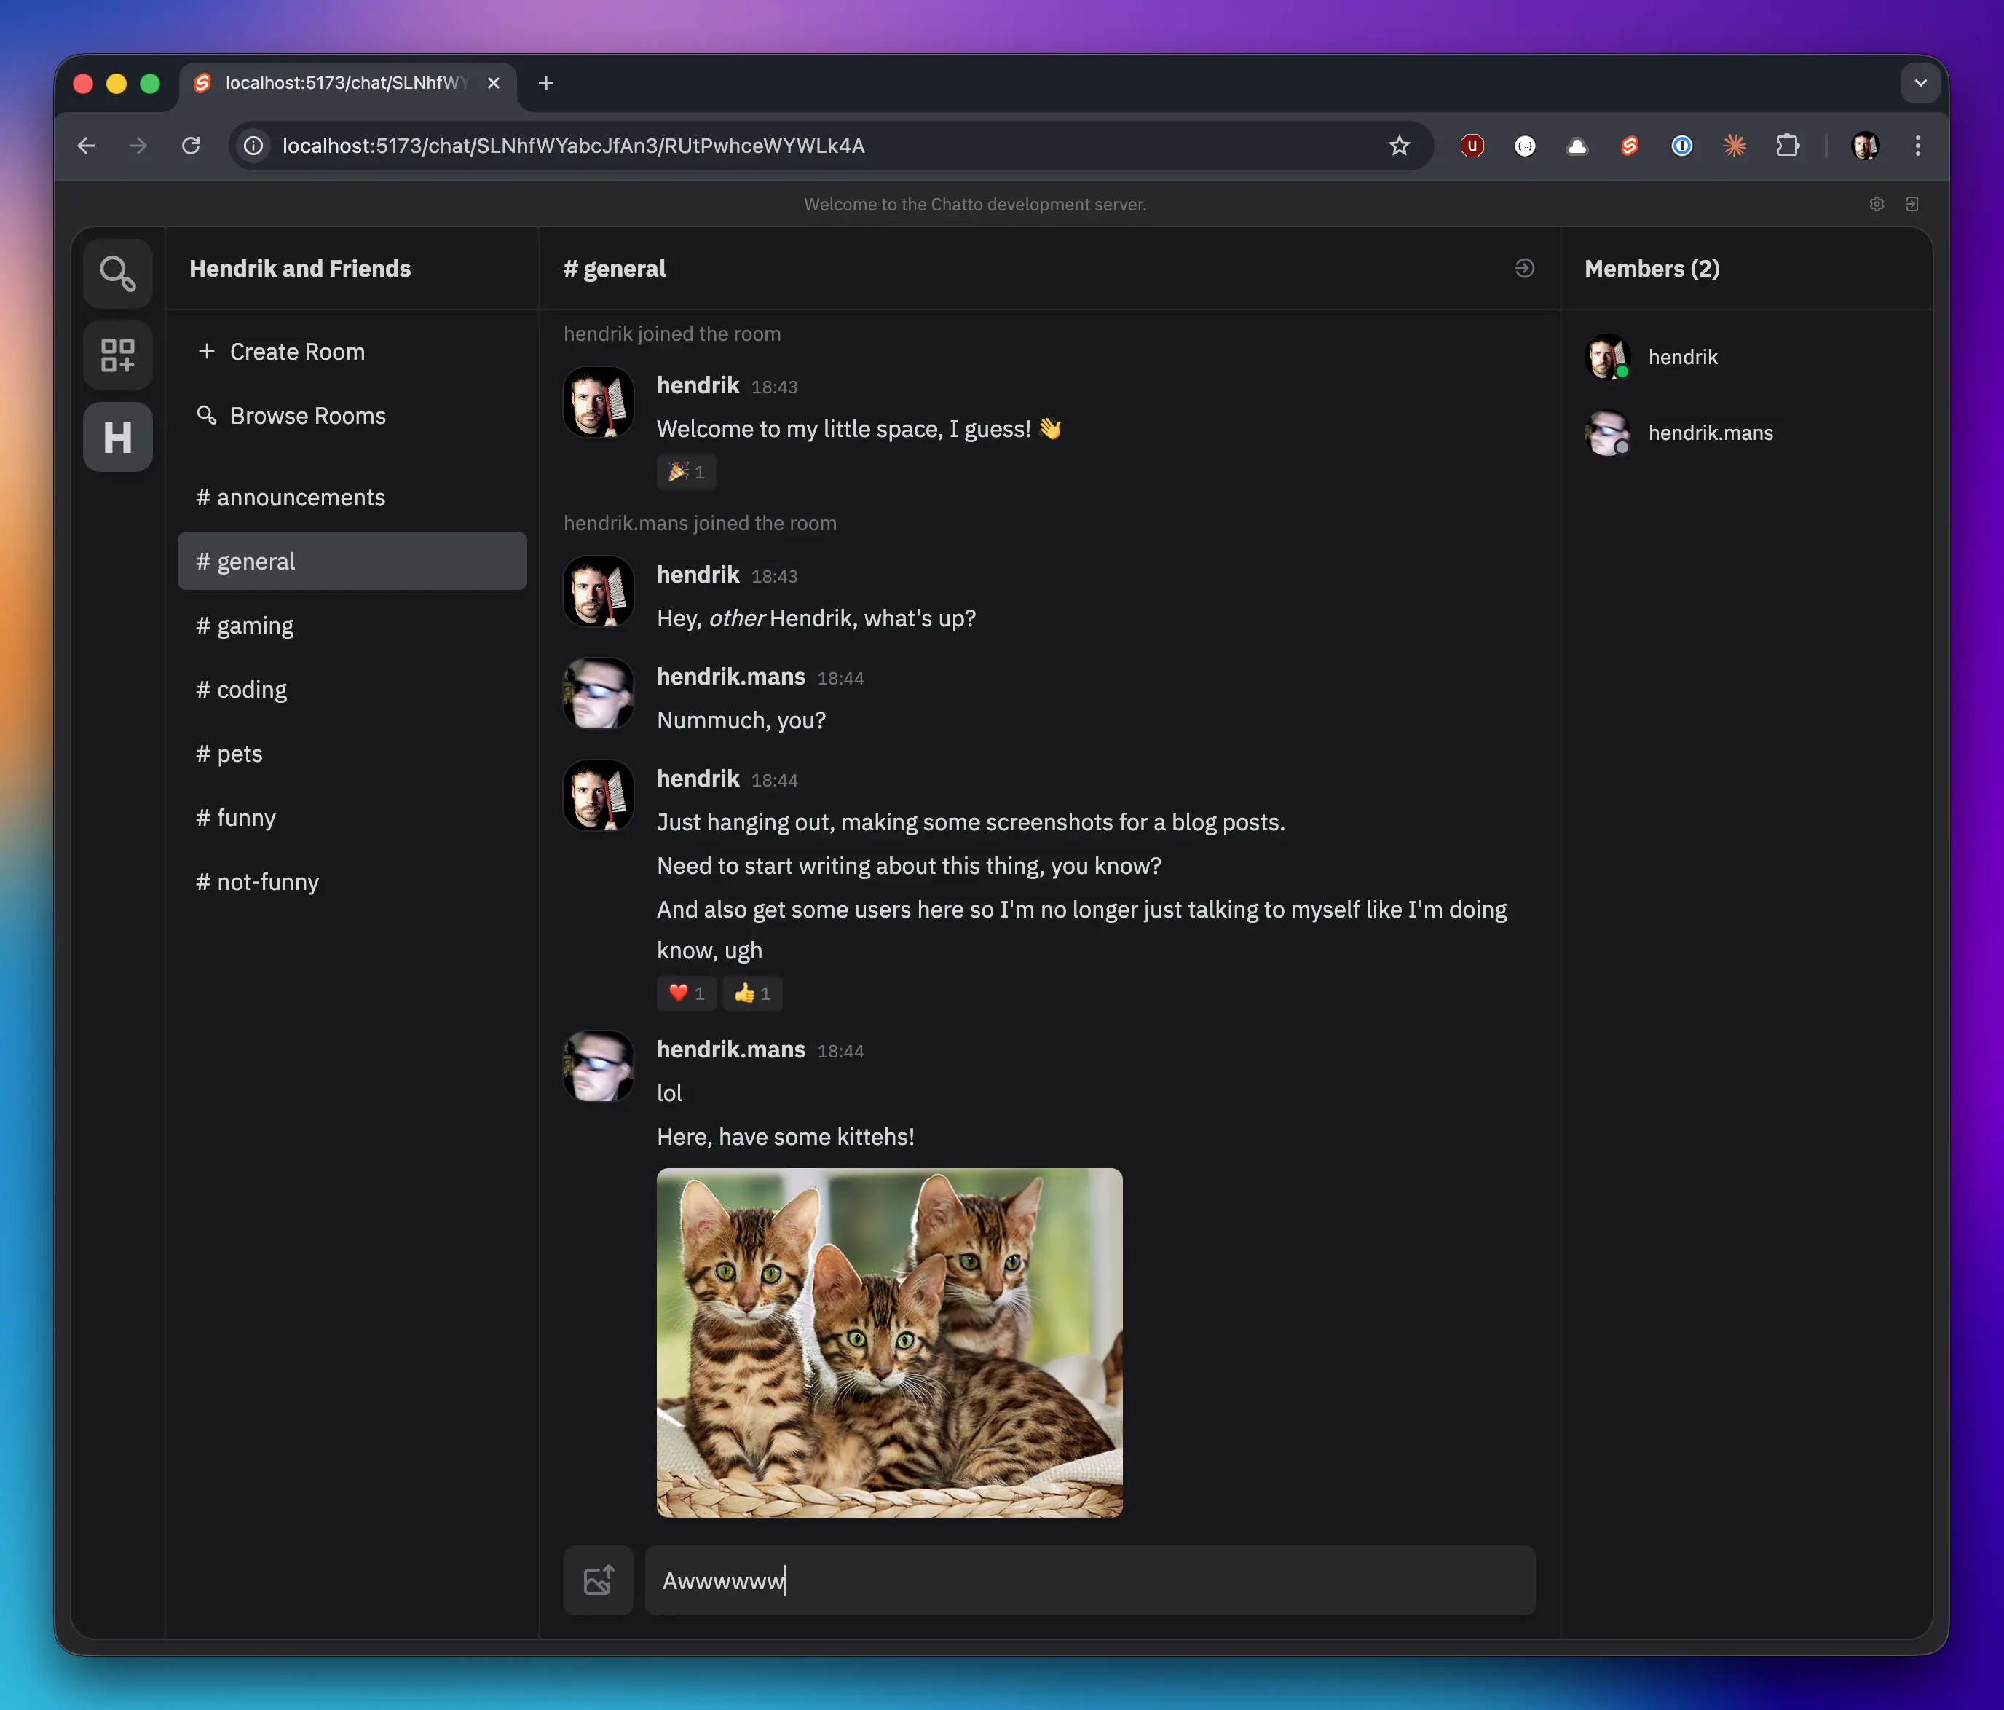Toggle the 👍 reaction on hendrik's message

point(751,993)
